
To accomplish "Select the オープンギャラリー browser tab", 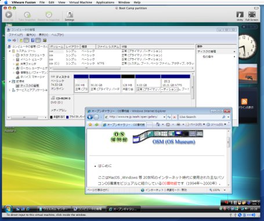I will click(124, 125).
